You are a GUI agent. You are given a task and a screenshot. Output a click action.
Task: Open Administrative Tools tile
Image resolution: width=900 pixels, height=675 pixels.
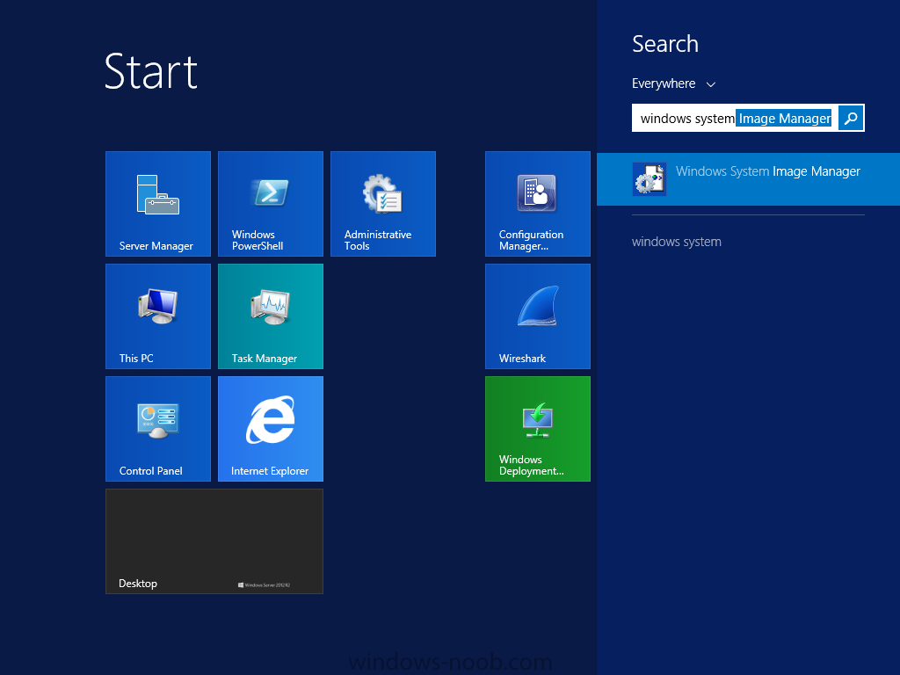click(x=383, y=204)
